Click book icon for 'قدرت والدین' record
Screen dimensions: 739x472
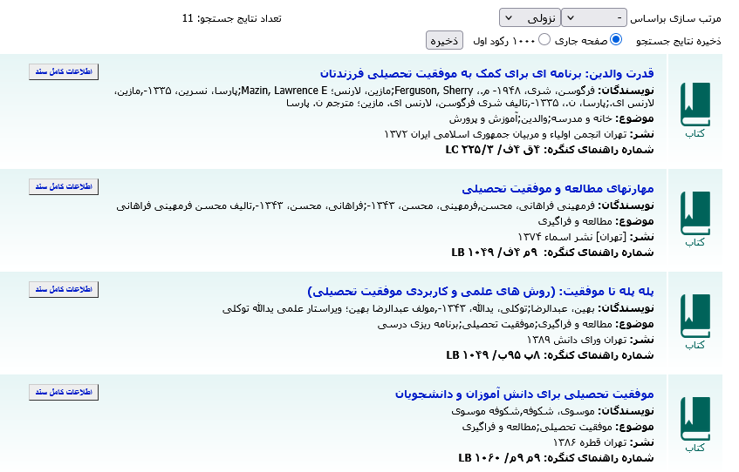click(695, 104)
